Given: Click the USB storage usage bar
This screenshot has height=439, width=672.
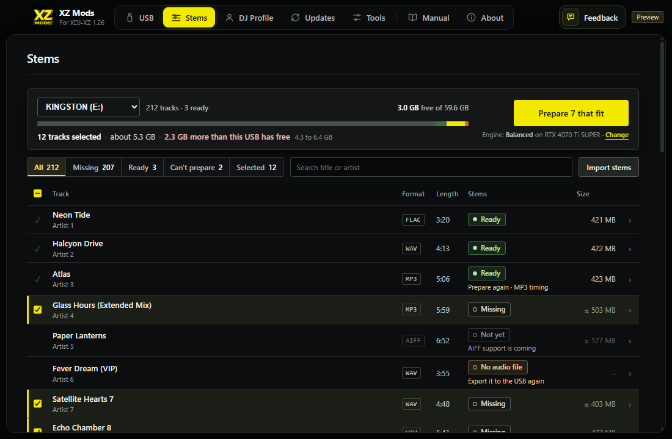Looking at the screenshot, I should click(253, 124).
